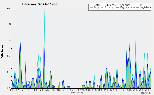Click the Usuarios peak near 1.5 after 1 h

20,36
